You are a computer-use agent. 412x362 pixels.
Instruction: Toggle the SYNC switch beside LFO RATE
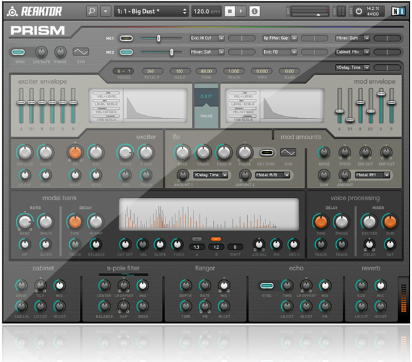pos(18,52)
